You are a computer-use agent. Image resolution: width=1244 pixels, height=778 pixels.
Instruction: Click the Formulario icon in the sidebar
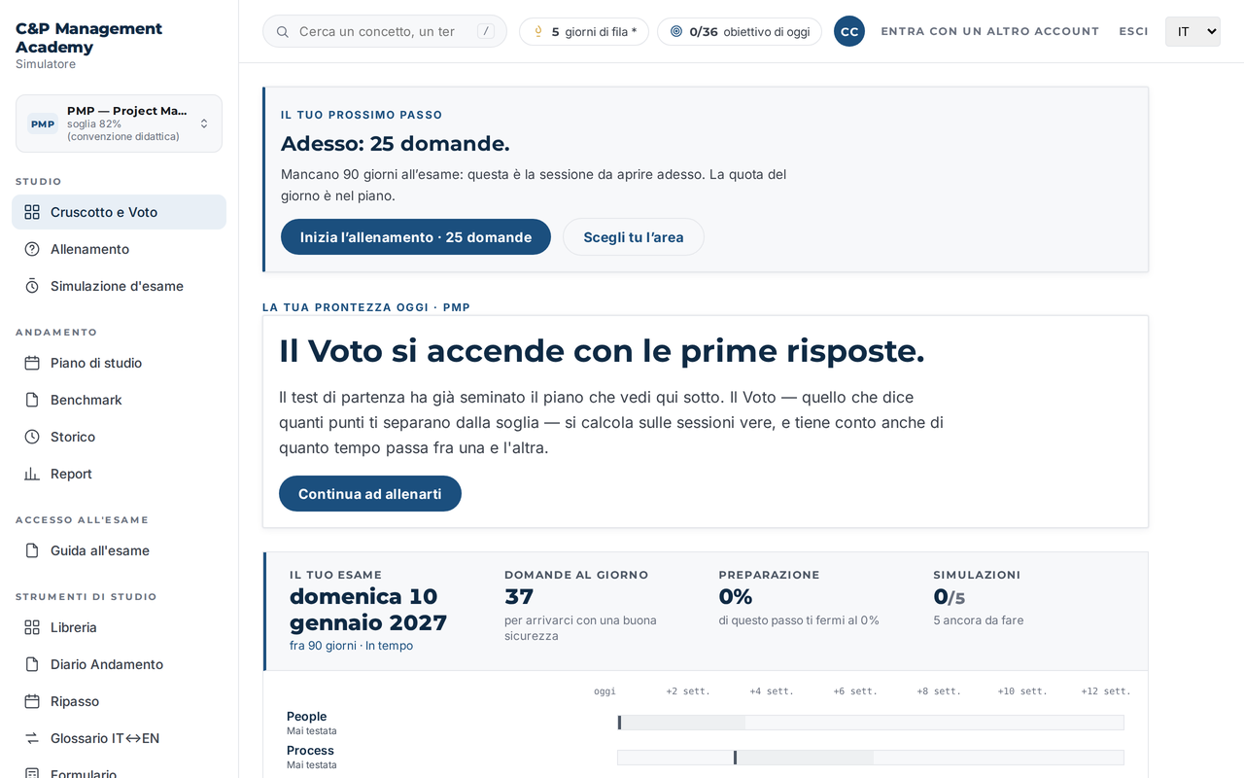point(32,773)
